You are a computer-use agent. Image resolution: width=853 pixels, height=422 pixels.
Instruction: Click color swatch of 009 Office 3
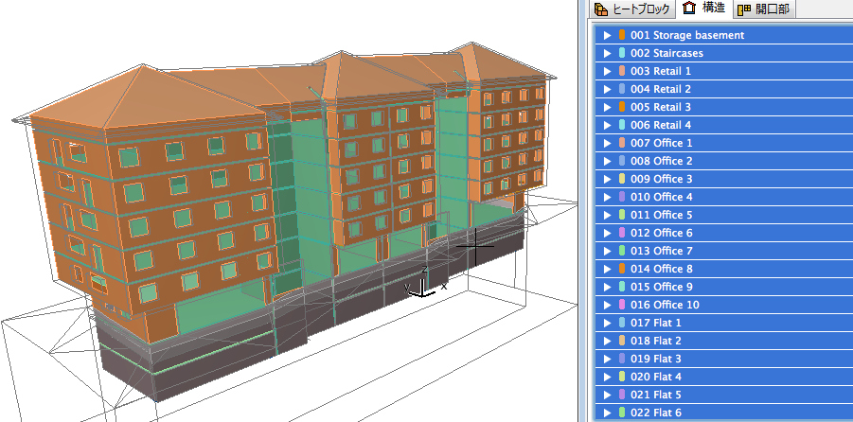[622, 179]
